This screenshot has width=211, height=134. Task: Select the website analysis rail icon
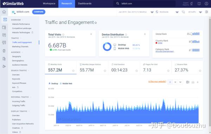point(5,19)
